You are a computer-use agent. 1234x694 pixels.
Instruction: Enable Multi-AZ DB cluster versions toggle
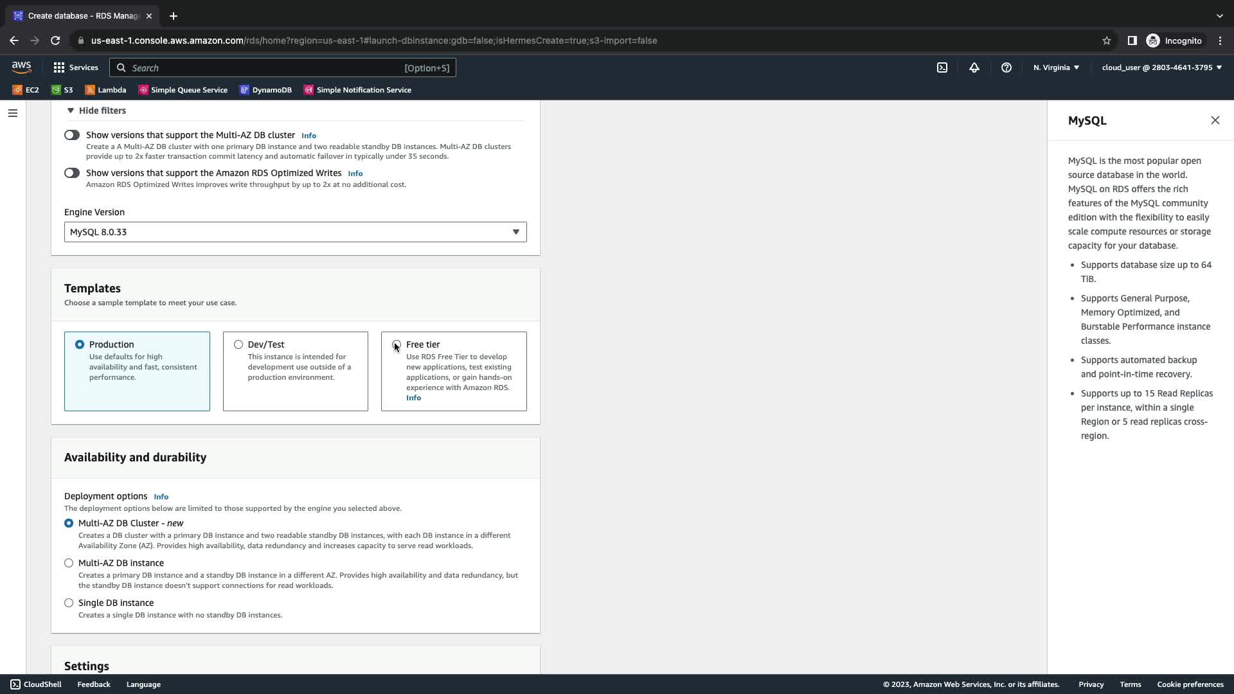72,135
